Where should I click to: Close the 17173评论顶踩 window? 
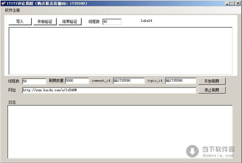[x=238, y=3]
